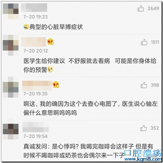
Task: Open username above the 7-20 19:35 timestamp
Action: coord(37,86)
